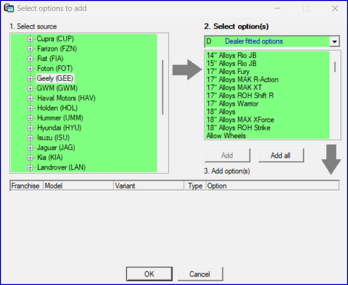Choose Holden (HOL) in tree

tap(57, 108)
